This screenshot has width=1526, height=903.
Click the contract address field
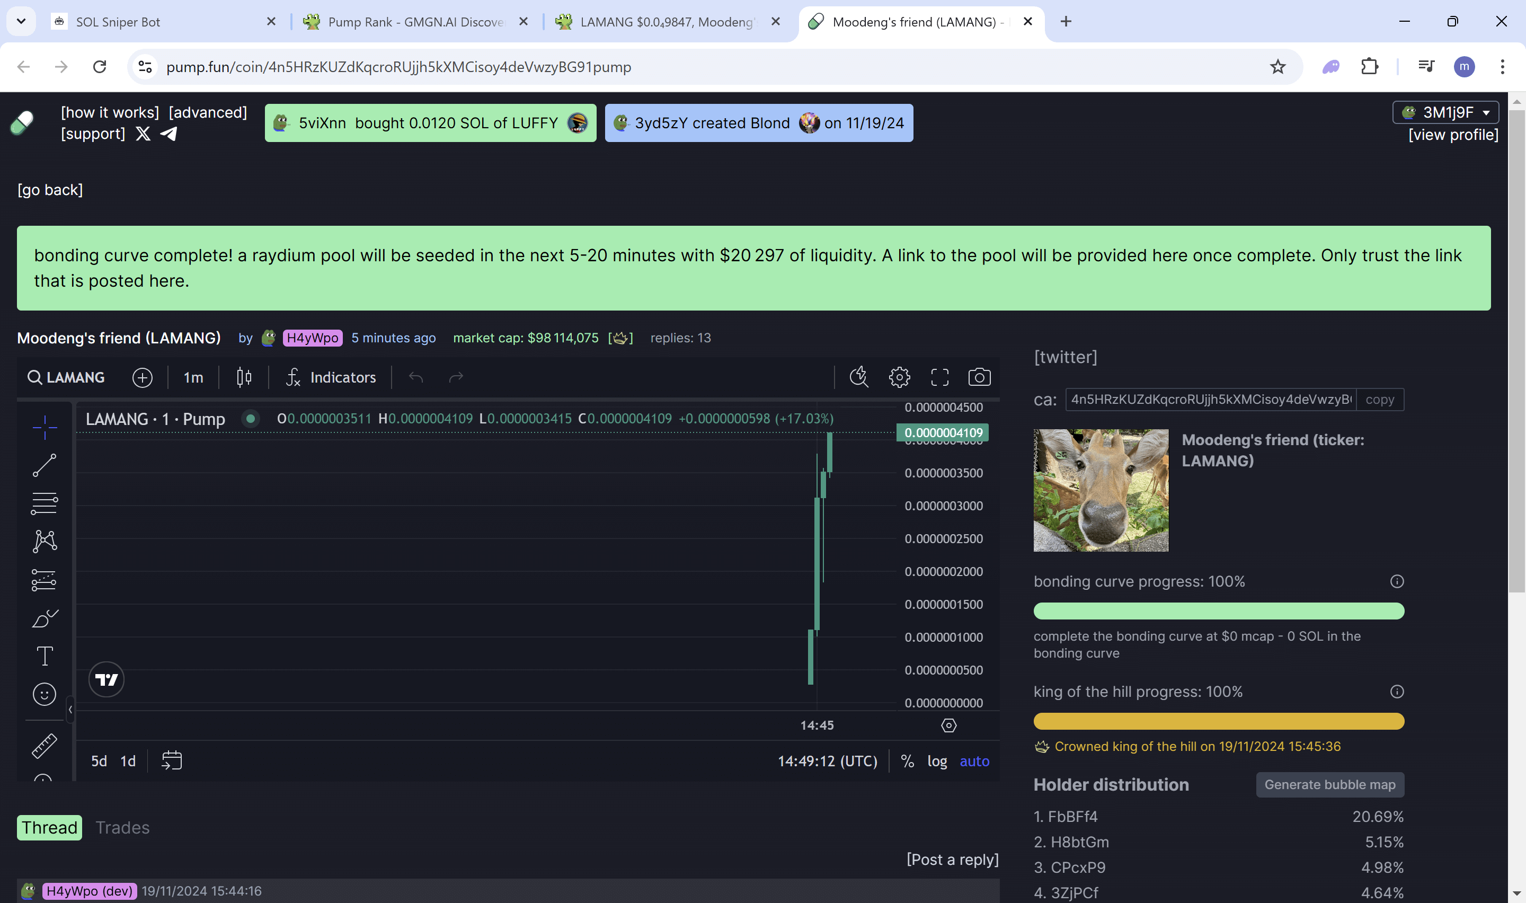point(1211,400)
